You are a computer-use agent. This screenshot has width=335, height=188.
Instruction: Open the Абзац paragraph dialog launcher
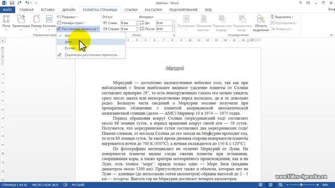pyautogui.click(x=174, y=35)
